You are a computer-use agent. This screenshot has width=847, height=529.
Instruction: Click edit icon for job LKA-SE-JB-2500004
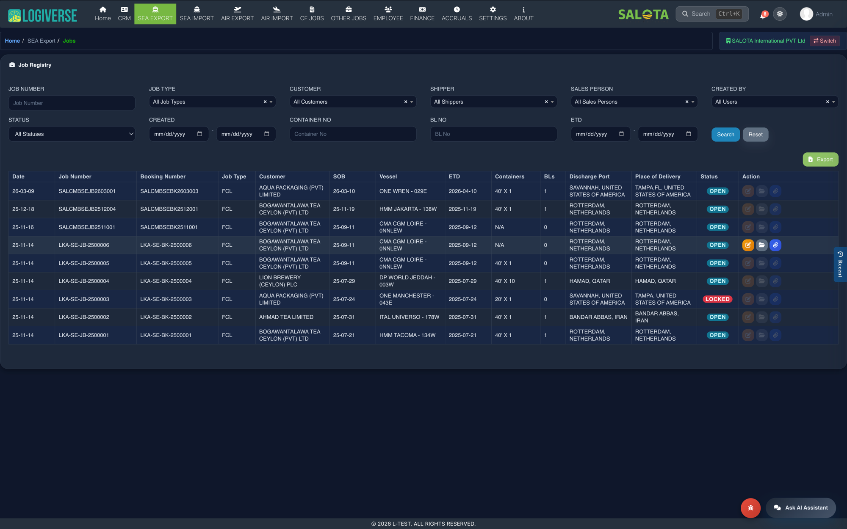[x=748, y=281]
